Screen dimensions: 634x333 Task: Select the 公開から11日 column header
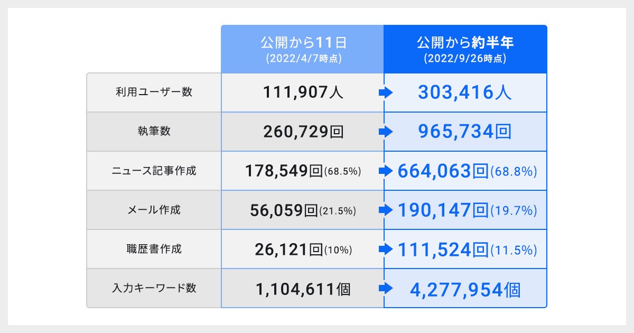[x=302, y=49]
